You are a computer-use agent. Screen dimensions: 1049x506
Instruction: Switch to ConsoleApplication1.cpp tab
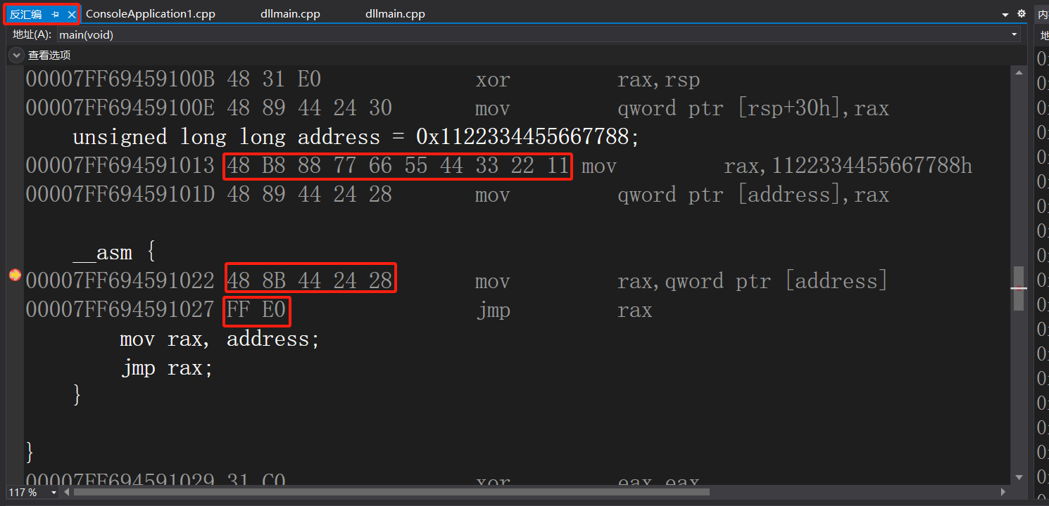click(151, 14)
